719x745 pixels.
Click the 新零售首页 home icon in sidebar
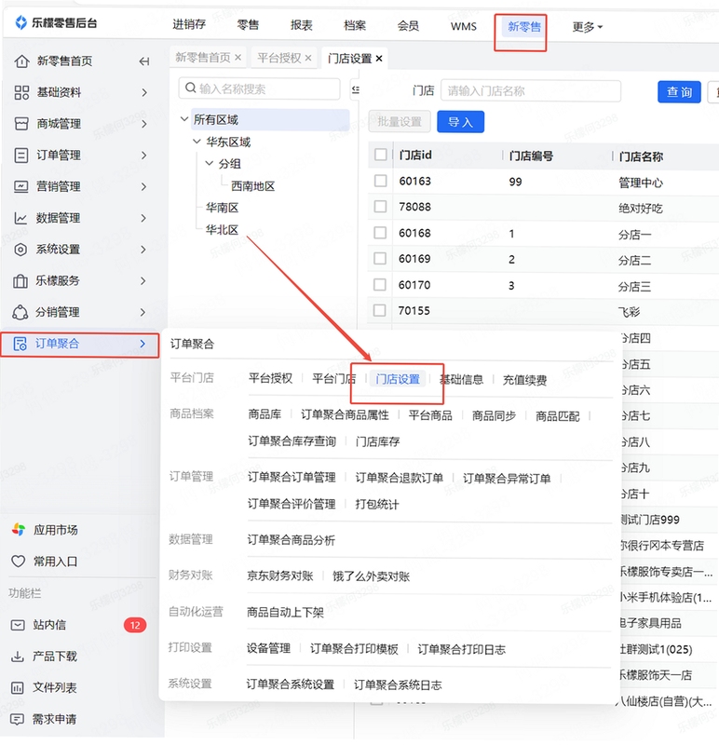[21, 61]
